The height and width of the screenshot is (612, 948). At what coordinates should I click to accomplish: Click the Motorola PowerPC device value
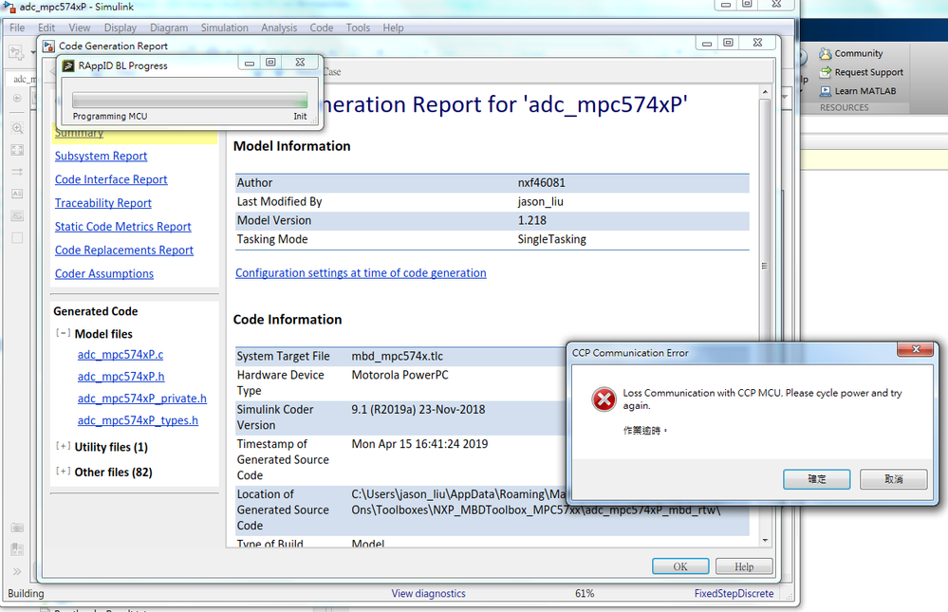[x=400, y=375]
